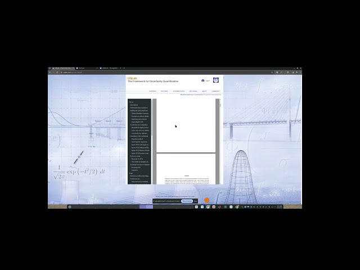Click the browser back arrow
360x270 pixels.
click(50, 73)
